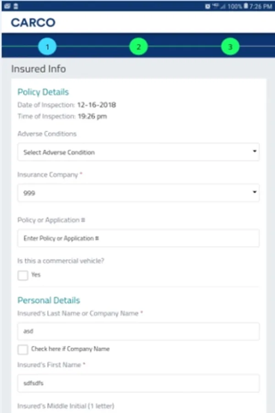Open the Adverse Conditions dropdown

click(x=138, y=152)
